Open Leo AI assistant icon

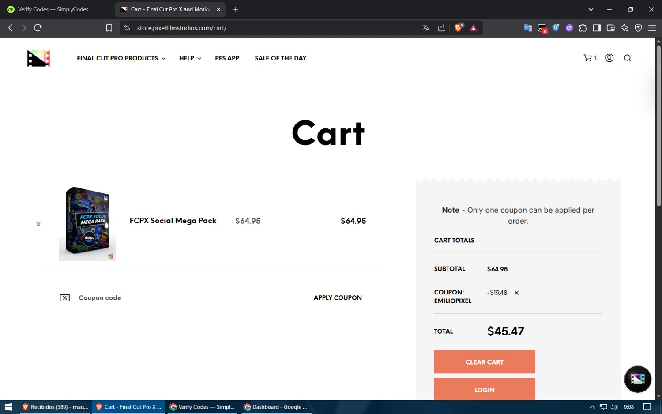point(624,28)
